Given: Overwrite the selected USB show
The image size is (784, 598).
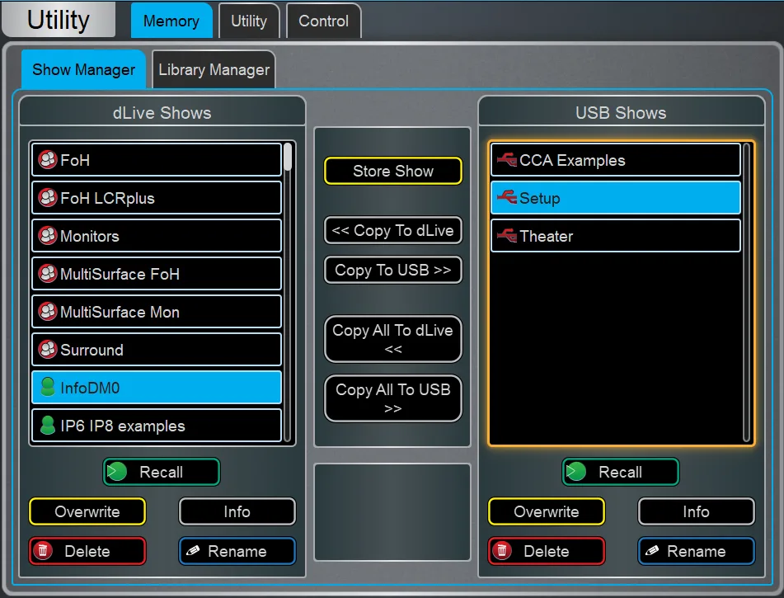Looking at the screenshot, I should [547, 511].
